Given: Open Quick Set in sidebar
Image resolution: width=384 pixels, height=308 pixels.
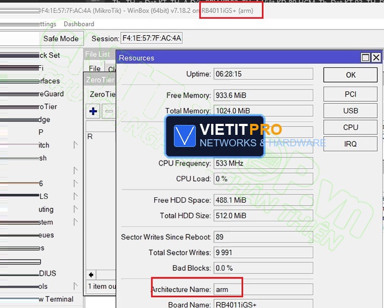Looking at the screenshot, I should click(x=49, y=55).
